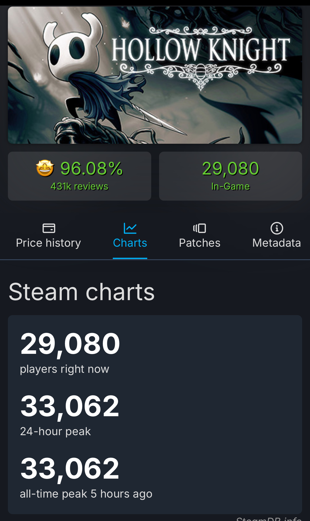Click the Patches versions icon
The width and height of the screenshot is (310, 521).
tap(200, 228)
